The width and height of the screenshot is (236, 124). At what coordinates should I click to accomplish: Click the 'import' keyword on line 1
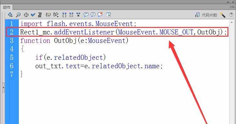31,24
